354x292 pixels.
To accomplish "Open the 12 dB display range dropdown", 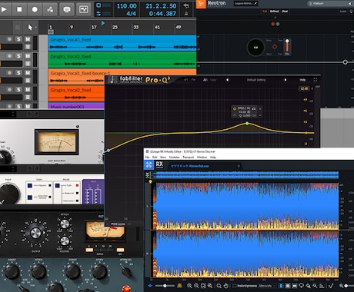I will [x=304, y=88].
